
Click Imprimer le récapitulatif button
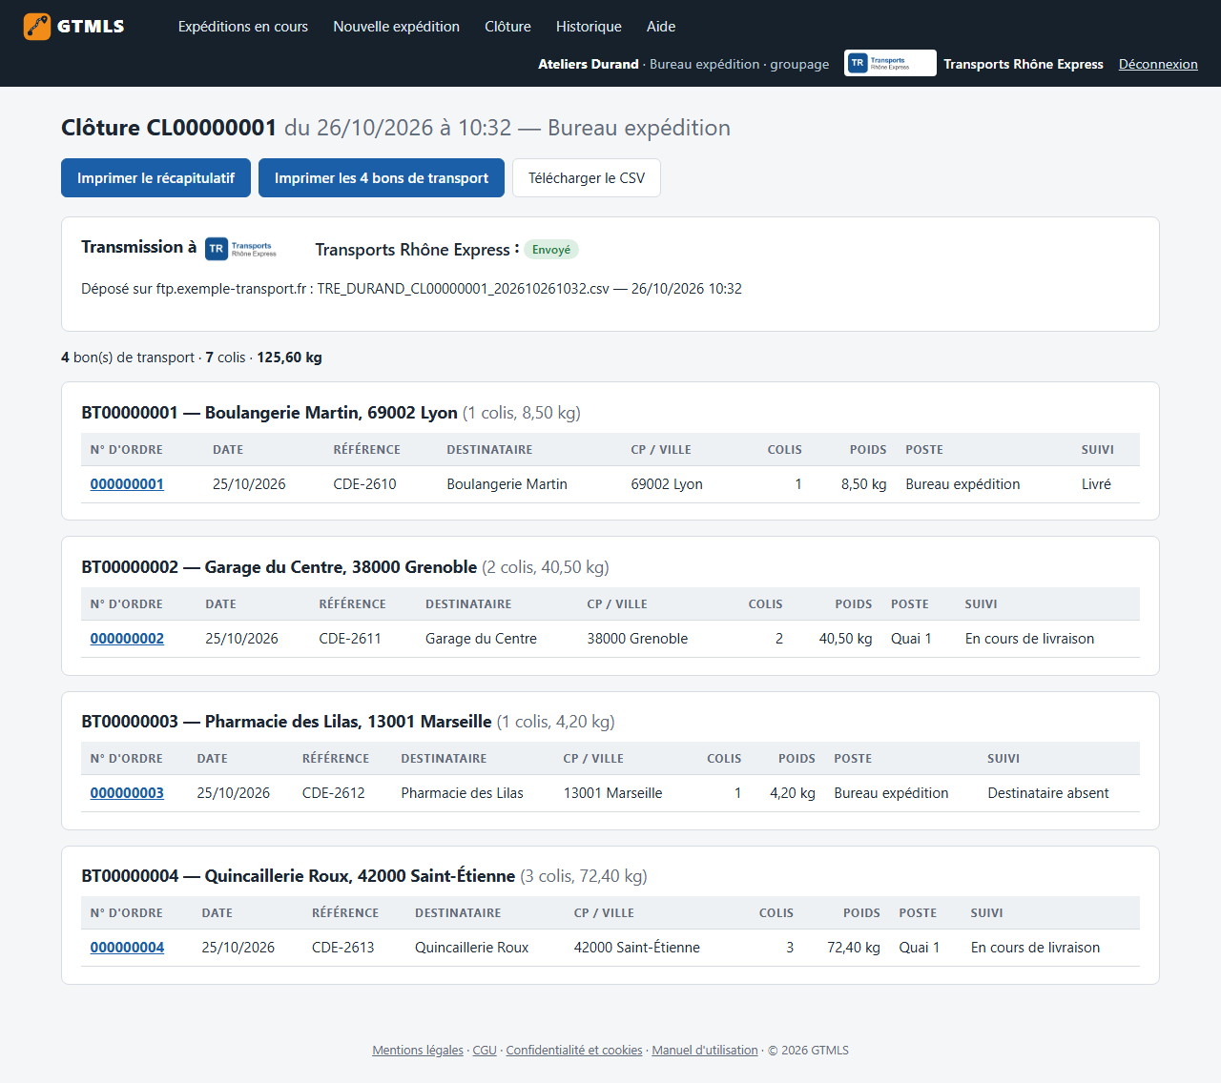(155, 178)
